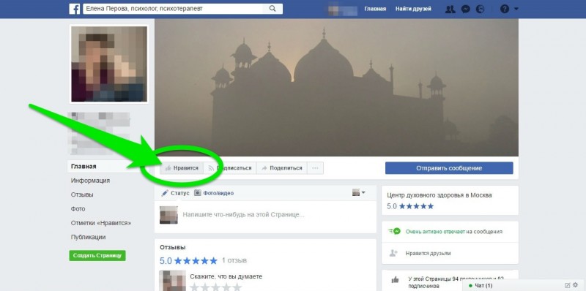Open Информация in left sidebar
The width and height of the screenshot is (586, 291).
tap(90, 181)
